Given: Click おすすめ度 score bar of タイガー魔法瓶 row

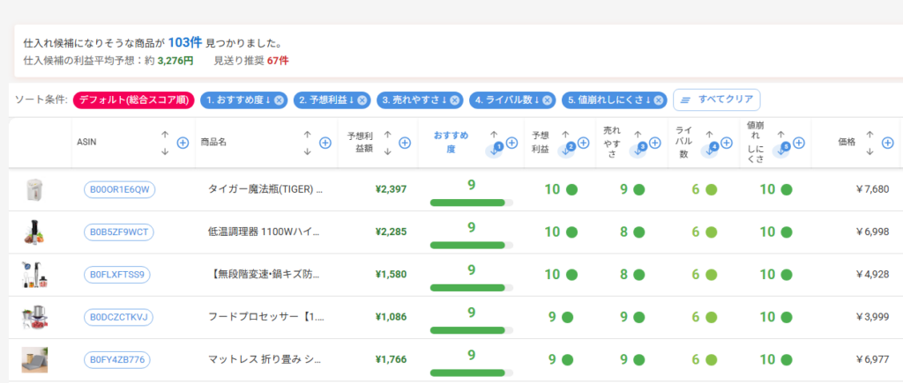Looking at the screenshot, I should (471, 203).
